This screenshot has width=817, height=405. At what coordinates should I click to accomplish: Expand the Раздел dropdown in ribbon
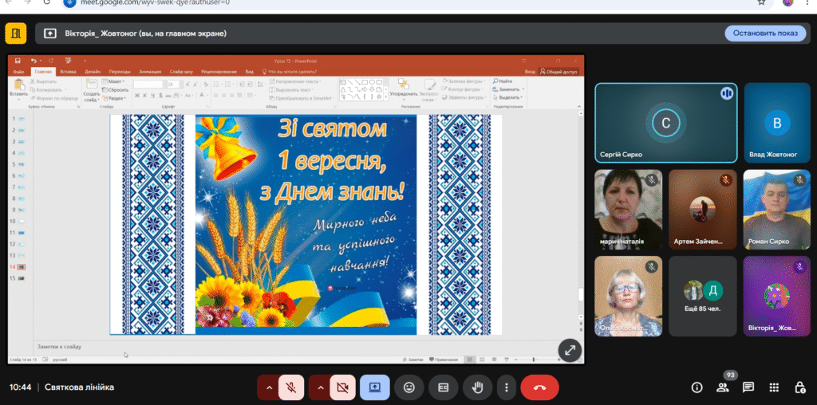tap(116, 97)
